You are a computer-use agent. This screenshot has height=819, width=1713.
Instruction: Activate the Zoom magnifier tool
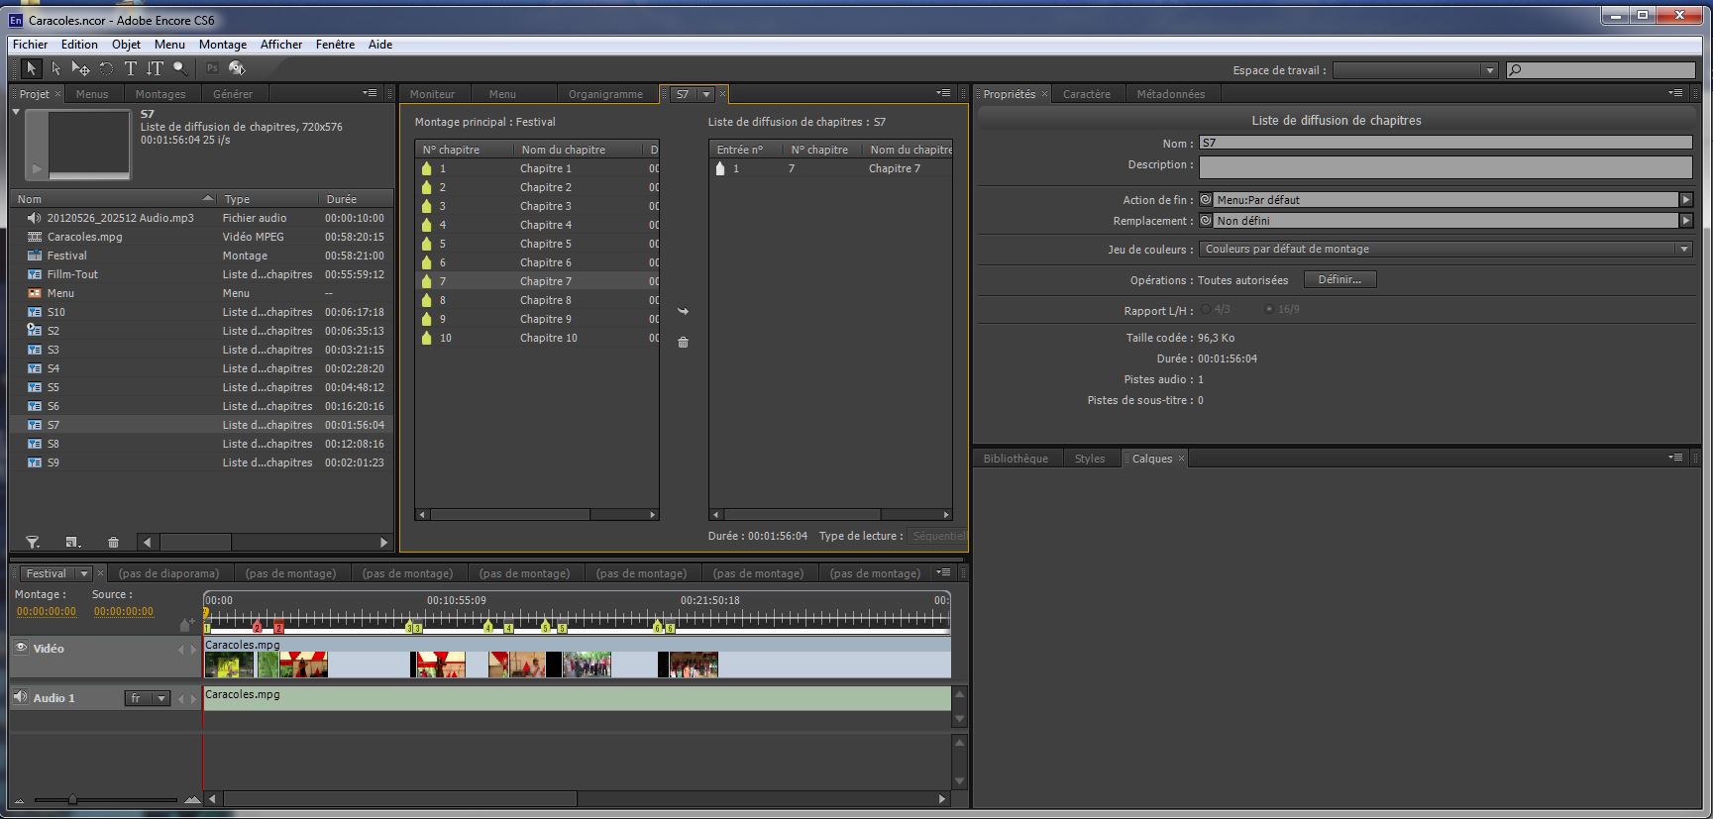tap(179, 68)
